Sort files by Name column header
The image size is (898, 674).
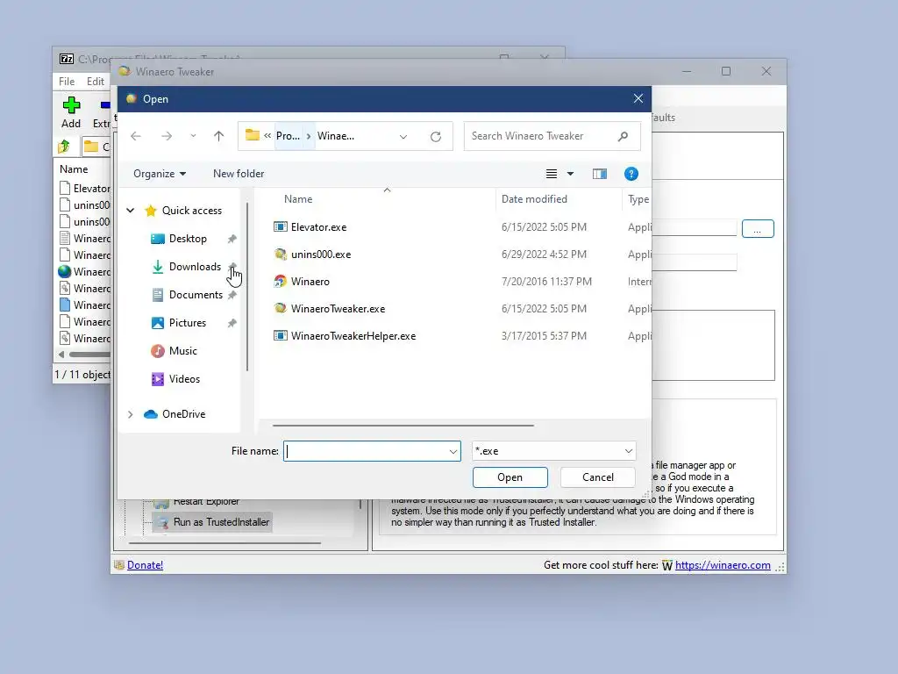tap(298, 199)
